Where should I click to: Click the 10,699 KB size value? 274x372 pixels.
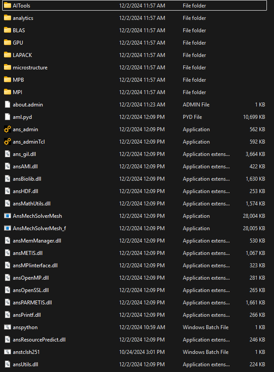click(x=254, y=117)
